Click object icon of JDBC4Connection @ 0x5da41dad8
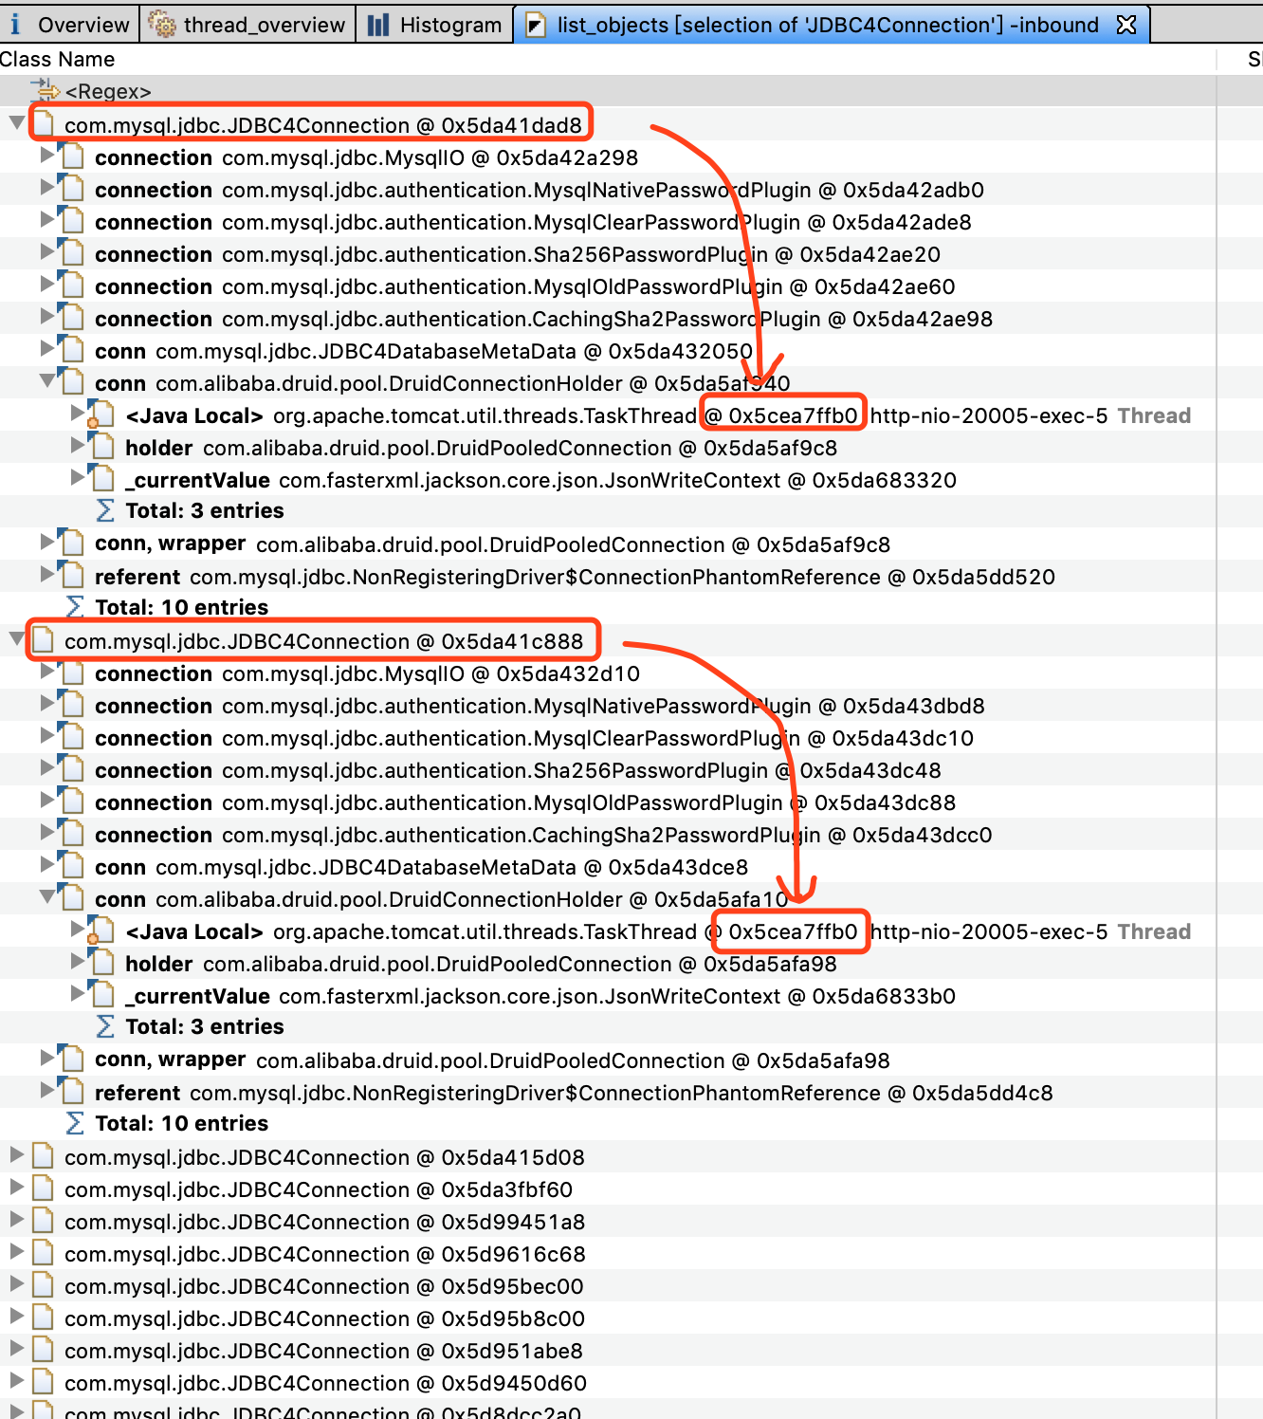This screenshot has height=1419, width=1263. [x=43, y=125]
